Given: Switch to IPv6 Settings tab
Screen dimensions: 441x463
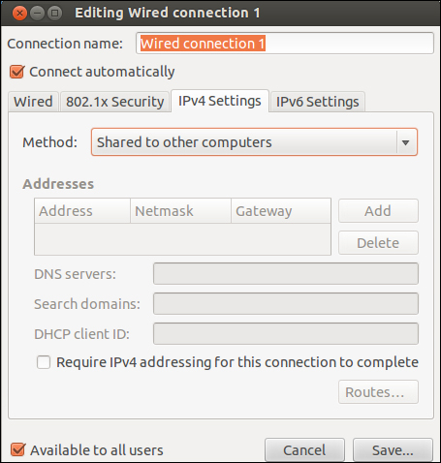Looking at the screenshot, I should pyautogui.click(x=317, y=102).
